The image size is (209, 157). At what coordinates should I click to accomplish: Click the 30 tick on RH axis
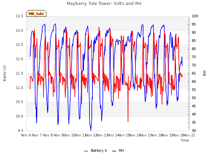pyautogui.click(x=194, y=131)
